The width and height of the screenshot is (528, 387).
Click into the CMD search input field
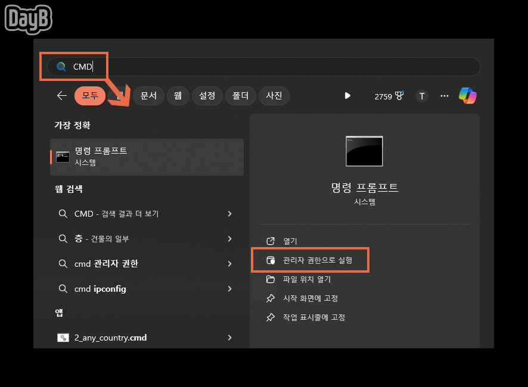pos(263,67)
